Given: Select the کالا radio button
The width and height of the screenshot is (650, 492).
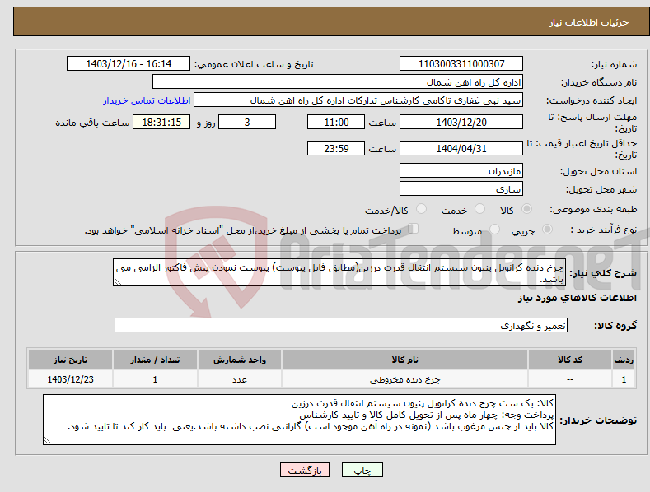Looking at the screenshot, I should point(527,209).
